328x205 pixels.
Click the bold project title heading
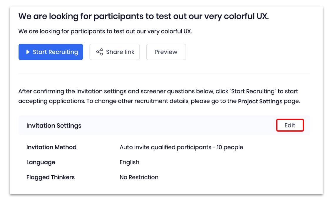143,16
